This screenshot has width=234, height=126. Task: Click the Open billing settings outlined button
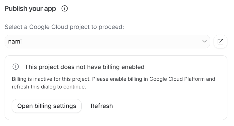pos(47,106)
